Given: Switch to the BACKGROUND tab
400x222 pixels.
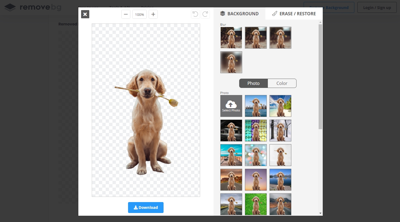Looking at the screenshot, I should [x=239, y=14].
